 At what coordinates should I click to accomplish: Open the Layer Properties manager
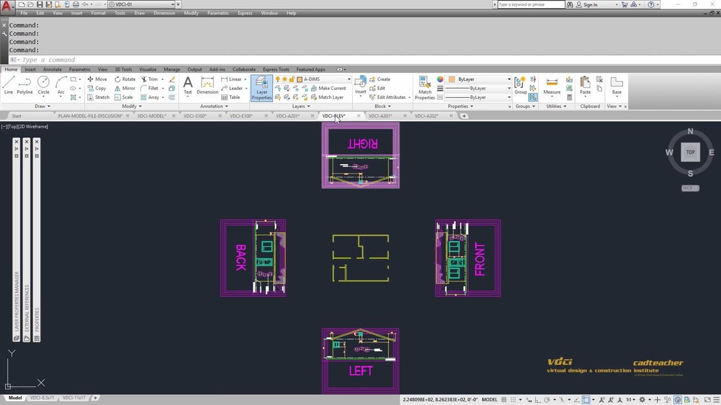point(261,88)
